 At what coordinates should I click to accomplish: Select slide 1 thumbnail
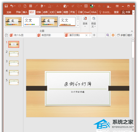coord(14,44)
